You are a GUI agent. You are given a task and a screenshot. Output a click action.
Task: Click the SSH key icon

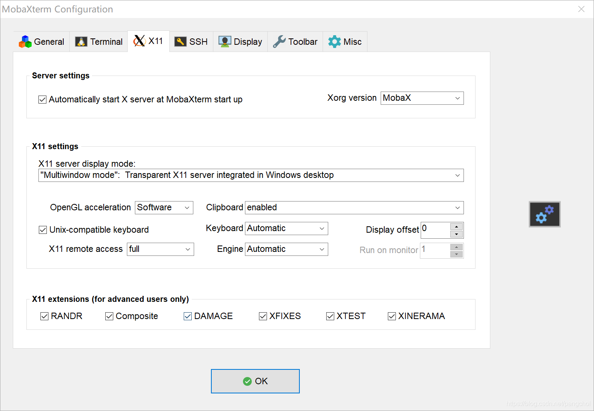tap(181, 42)
